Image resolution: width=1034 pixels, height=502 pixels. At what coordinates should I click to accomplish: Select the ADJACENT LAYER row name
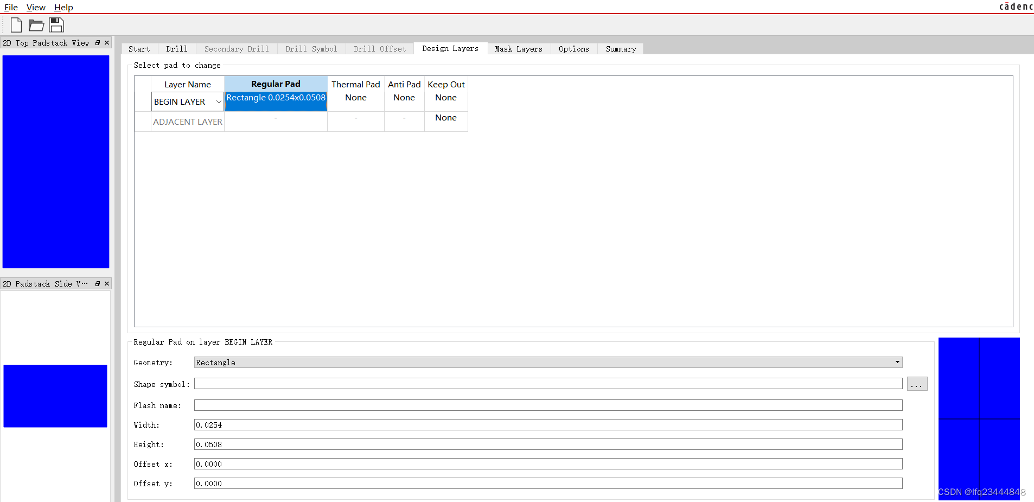point(188,122)
